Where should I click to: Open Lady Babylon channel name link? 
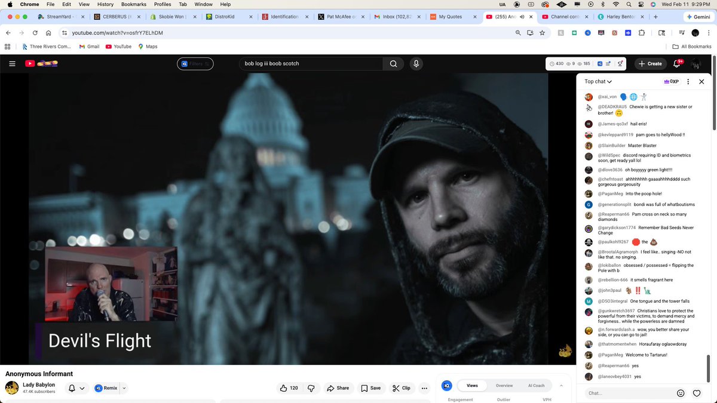pos(39,384)
